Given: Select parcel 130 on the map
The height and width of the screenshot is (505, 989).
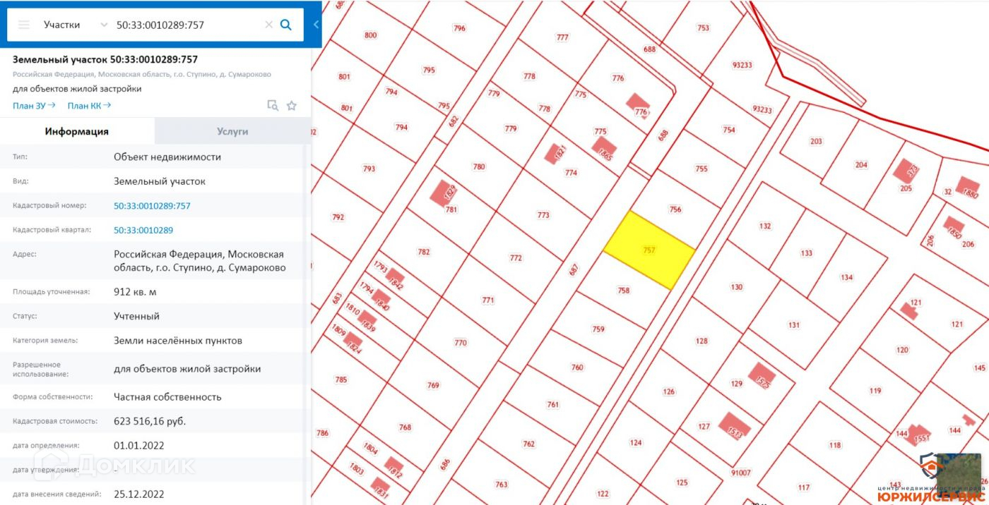Looking at the screenshot, I should (x=737, y=287).
